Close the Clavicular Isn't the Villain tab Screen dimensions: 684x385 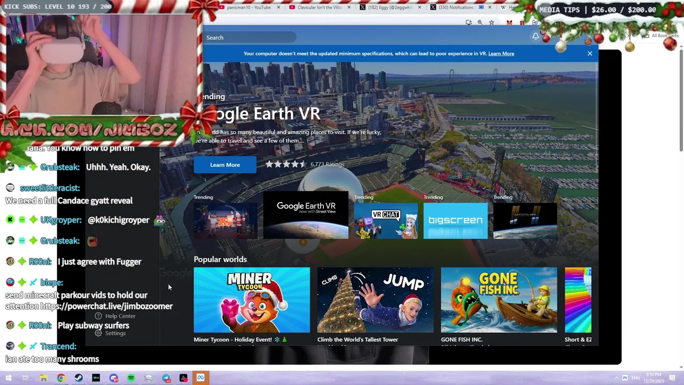(349, 7)
